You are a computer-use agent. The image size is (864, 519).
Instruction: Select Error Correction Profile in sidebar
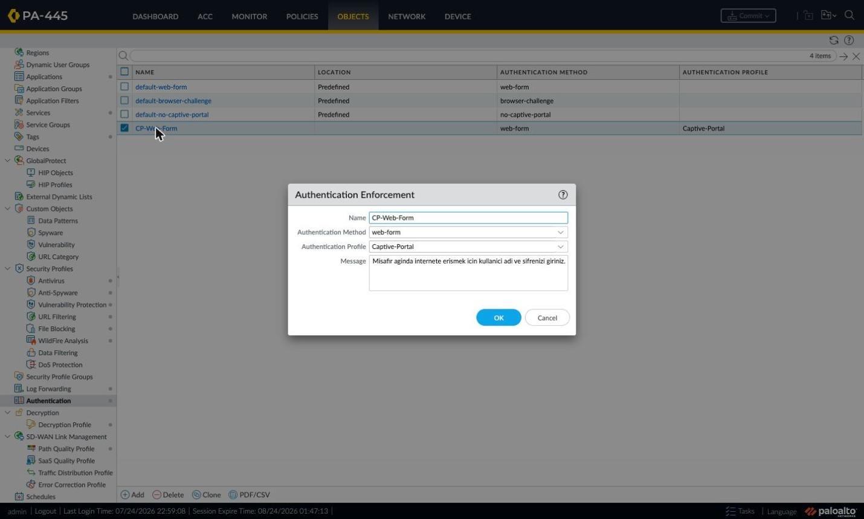tap(72, 485)
